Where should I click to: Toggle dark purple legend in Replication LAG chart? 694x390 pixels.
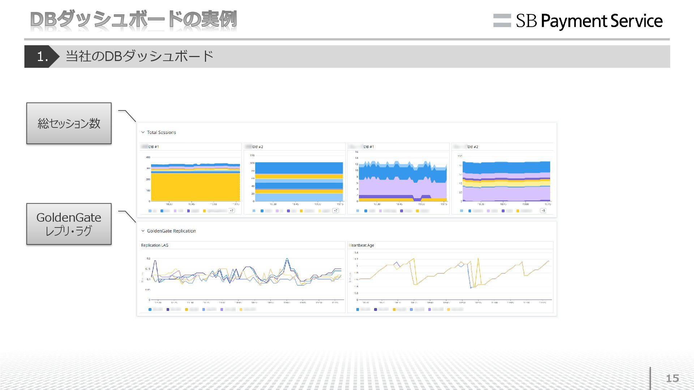click(168, 309)
